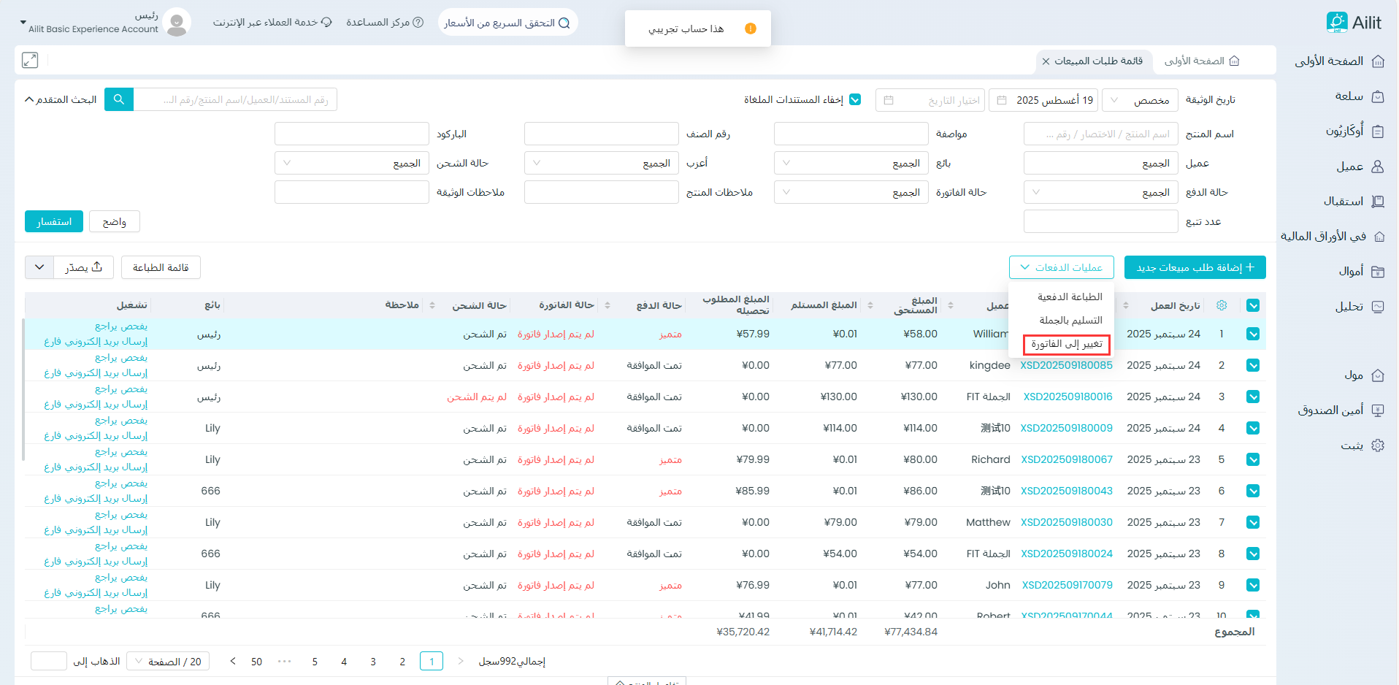Viewport: 1399px width, 685px height.
Task: Open order link XSD202509180085
Action: click(1066, 365)
